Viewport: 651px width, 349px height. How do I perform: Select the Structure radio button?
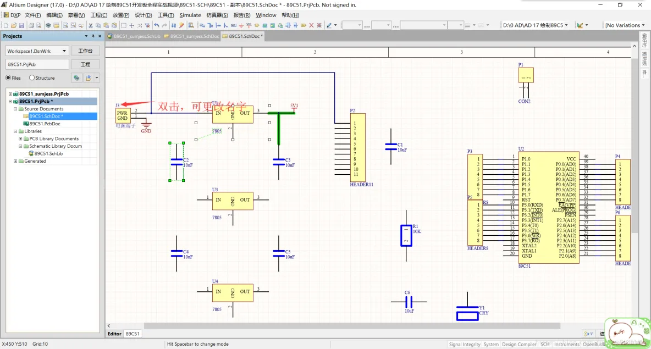[31, 77]
